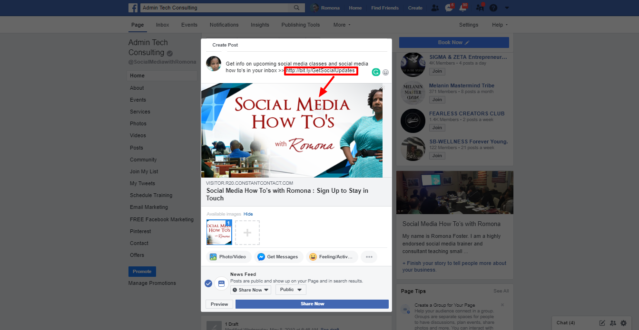Screen dimensions: 639x330
Task: Open Settings in the page bar
Action: 469,25
